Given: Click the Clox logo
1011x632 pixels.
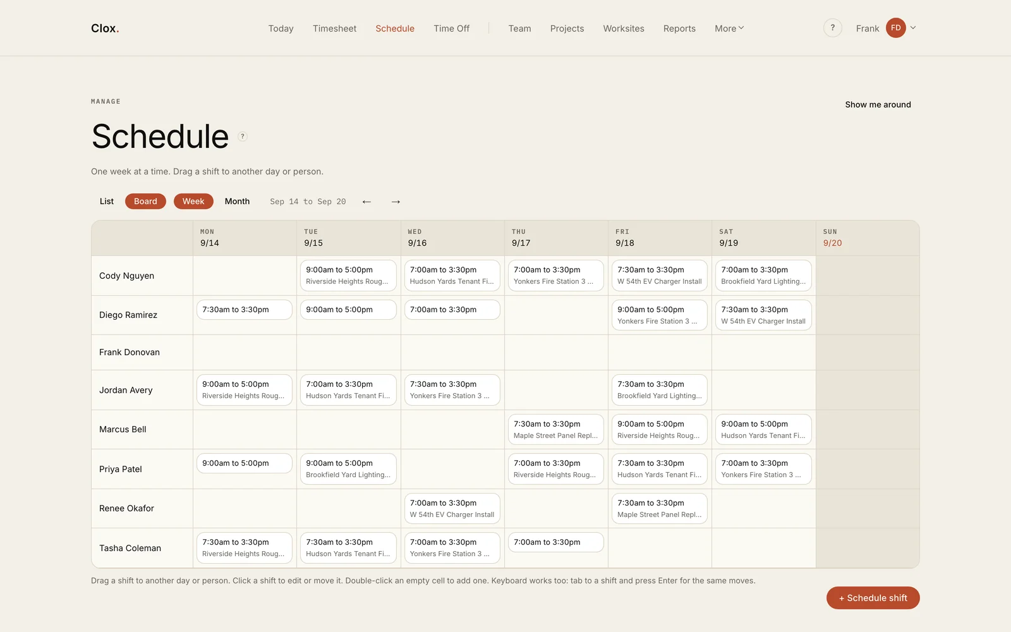Looking at the screenshot, I should 105,28.
